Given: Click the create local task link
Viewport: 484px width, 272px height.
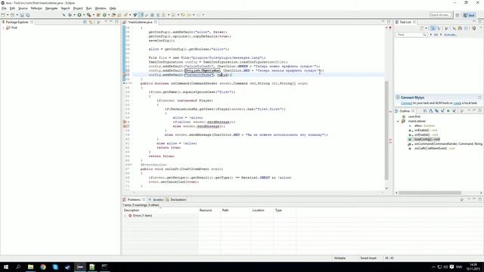Looking at the screenshot, I should pyautogui.click(x=457, y=103).
